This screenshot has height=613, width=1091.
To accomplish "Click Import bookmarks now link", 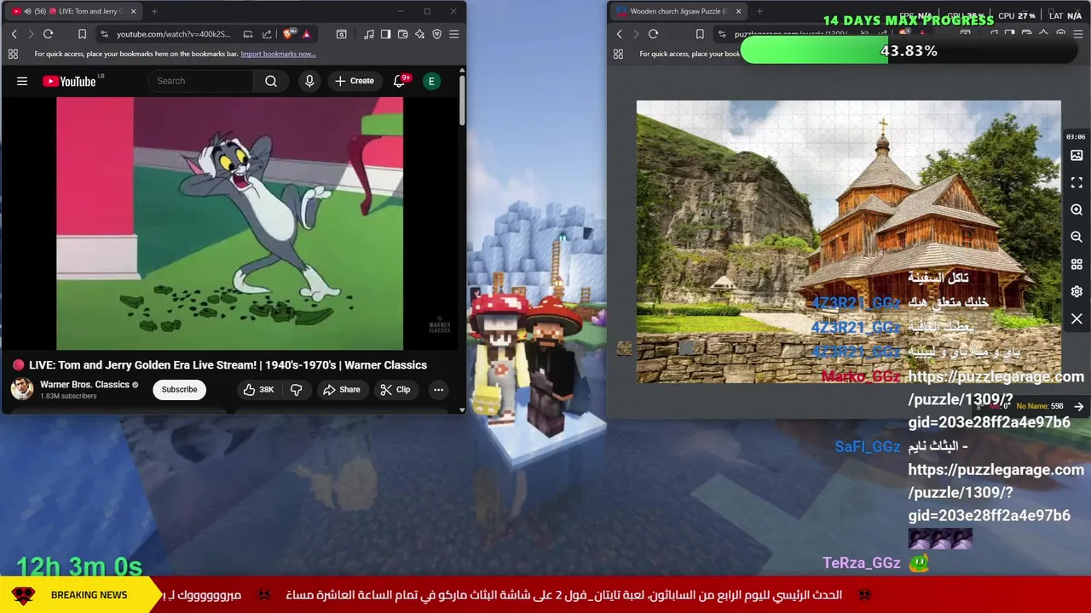I will coord(278,54).
